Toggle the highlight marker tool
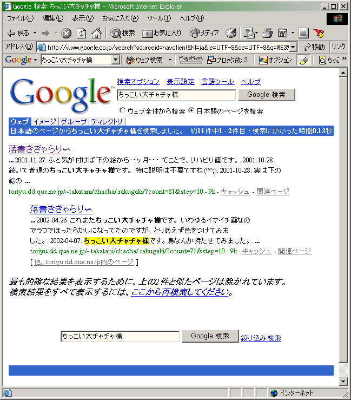The height and width of the screenshot is (400, 351). [x=304, y=60]
